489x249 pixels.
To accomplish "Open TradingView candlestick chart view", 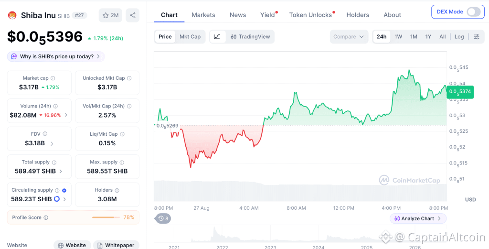I will 250,37.
